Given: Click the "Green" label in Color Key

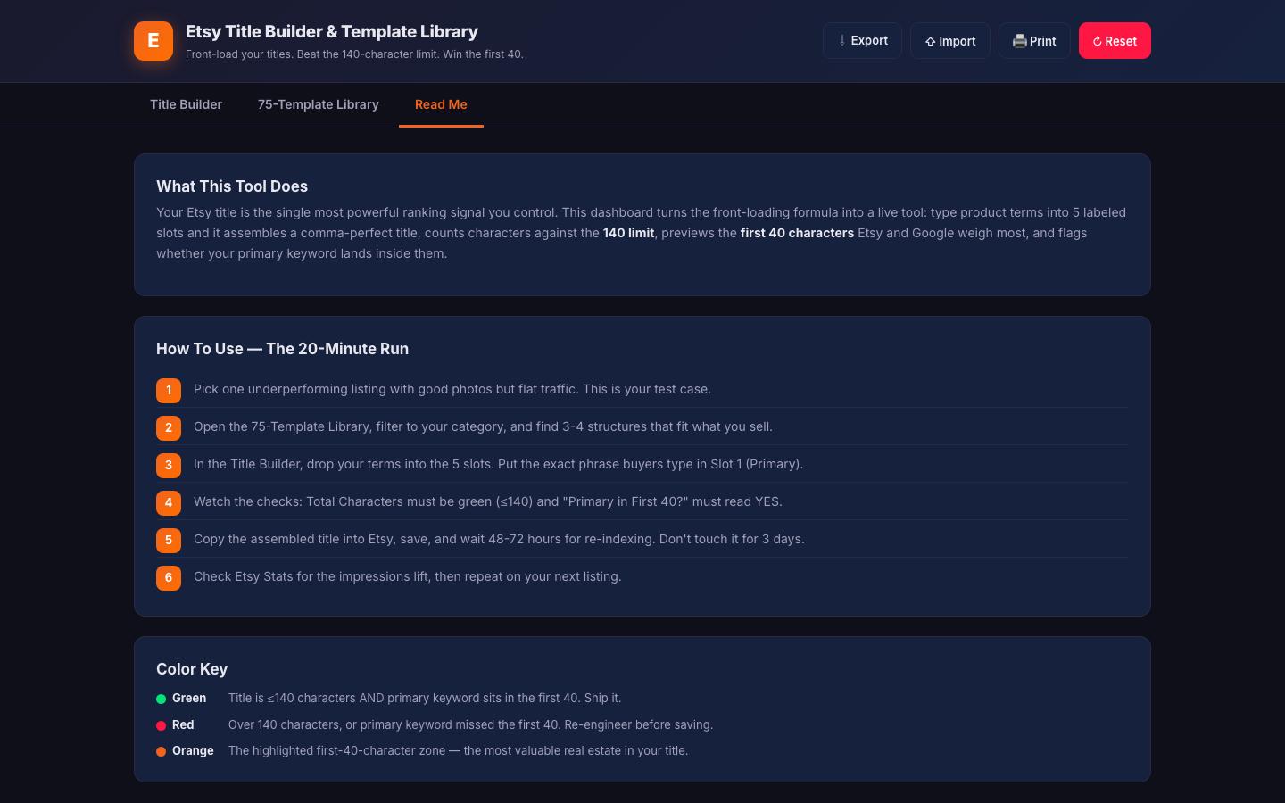Looking at the screenshot, I should point(189,698).
